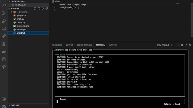
Task: Close the terminal panel
Action: (190, 45)
